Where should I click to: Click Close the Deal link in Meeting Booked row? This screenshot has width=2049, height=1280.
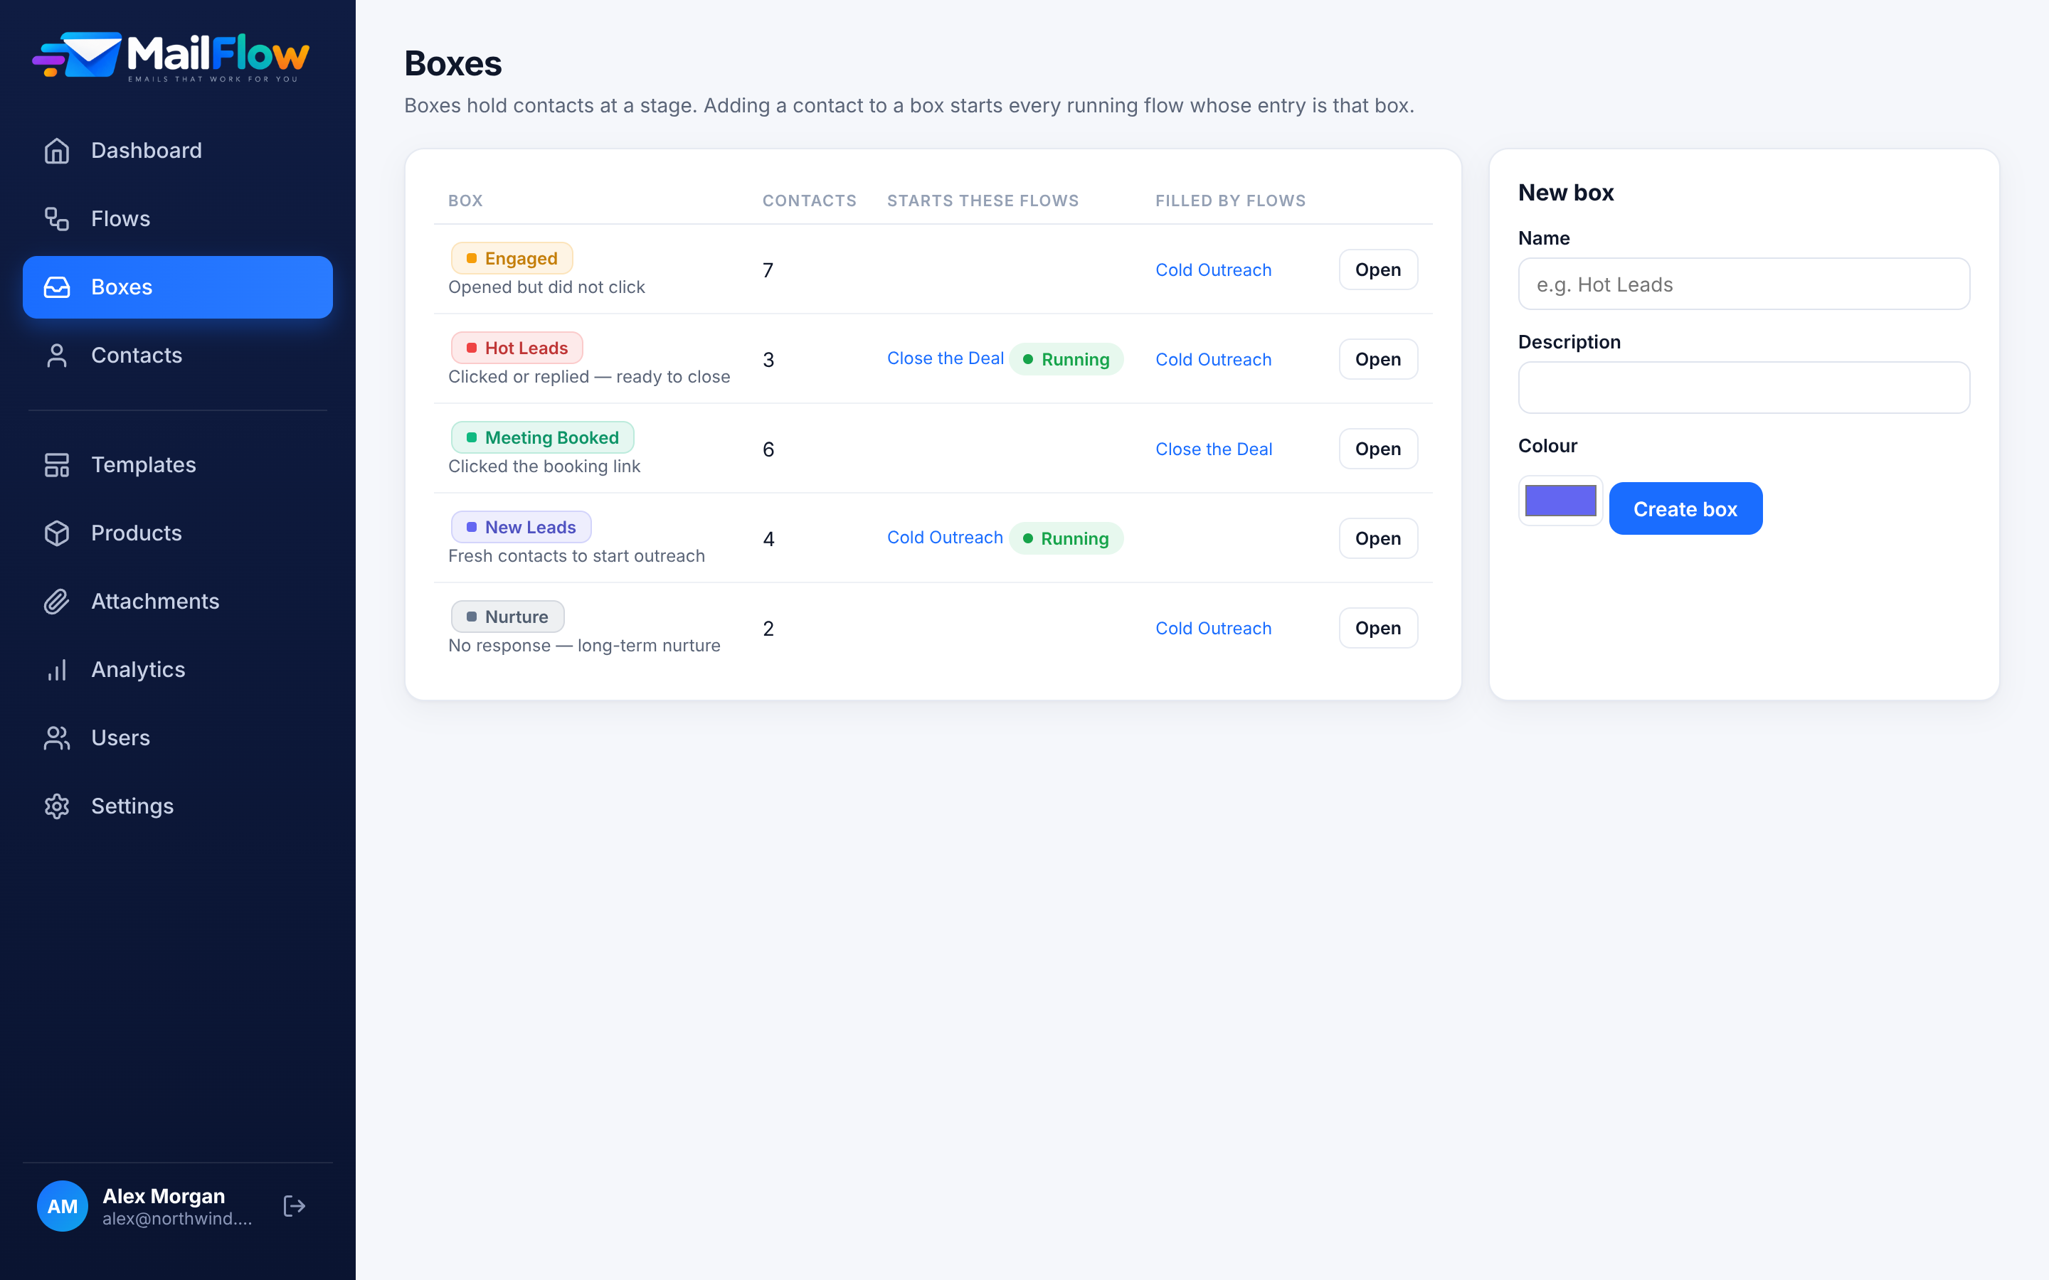[x=1213, y=449]
